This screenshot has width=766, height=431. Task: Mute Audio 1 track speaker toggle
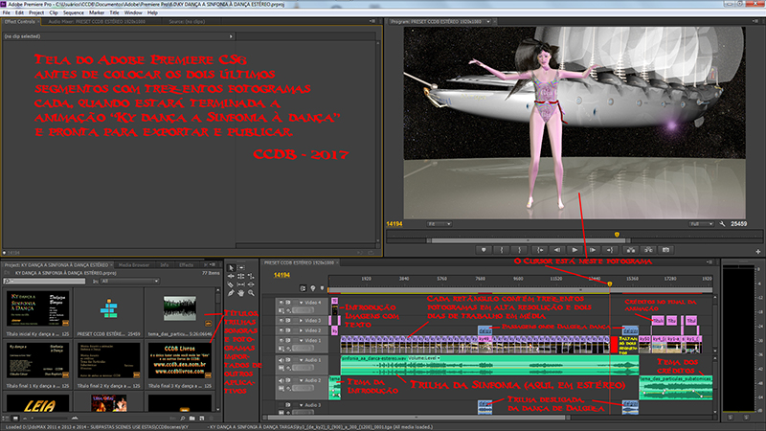(281, 360)
